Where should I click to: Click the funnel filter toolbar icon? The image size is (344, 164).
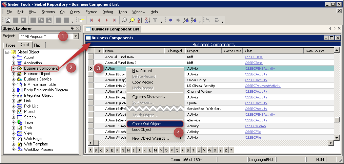click(x=155, y=20)
